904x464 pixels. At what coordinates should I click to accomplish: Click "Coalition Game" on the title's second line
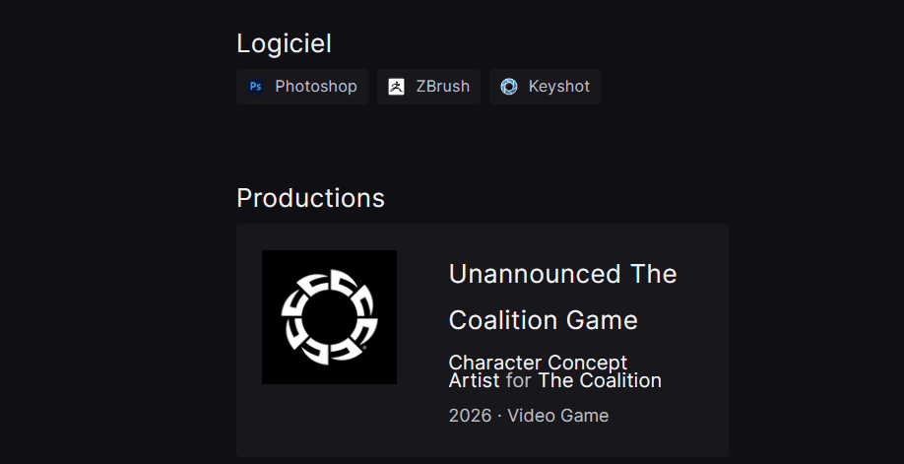(x=543, y=321)
